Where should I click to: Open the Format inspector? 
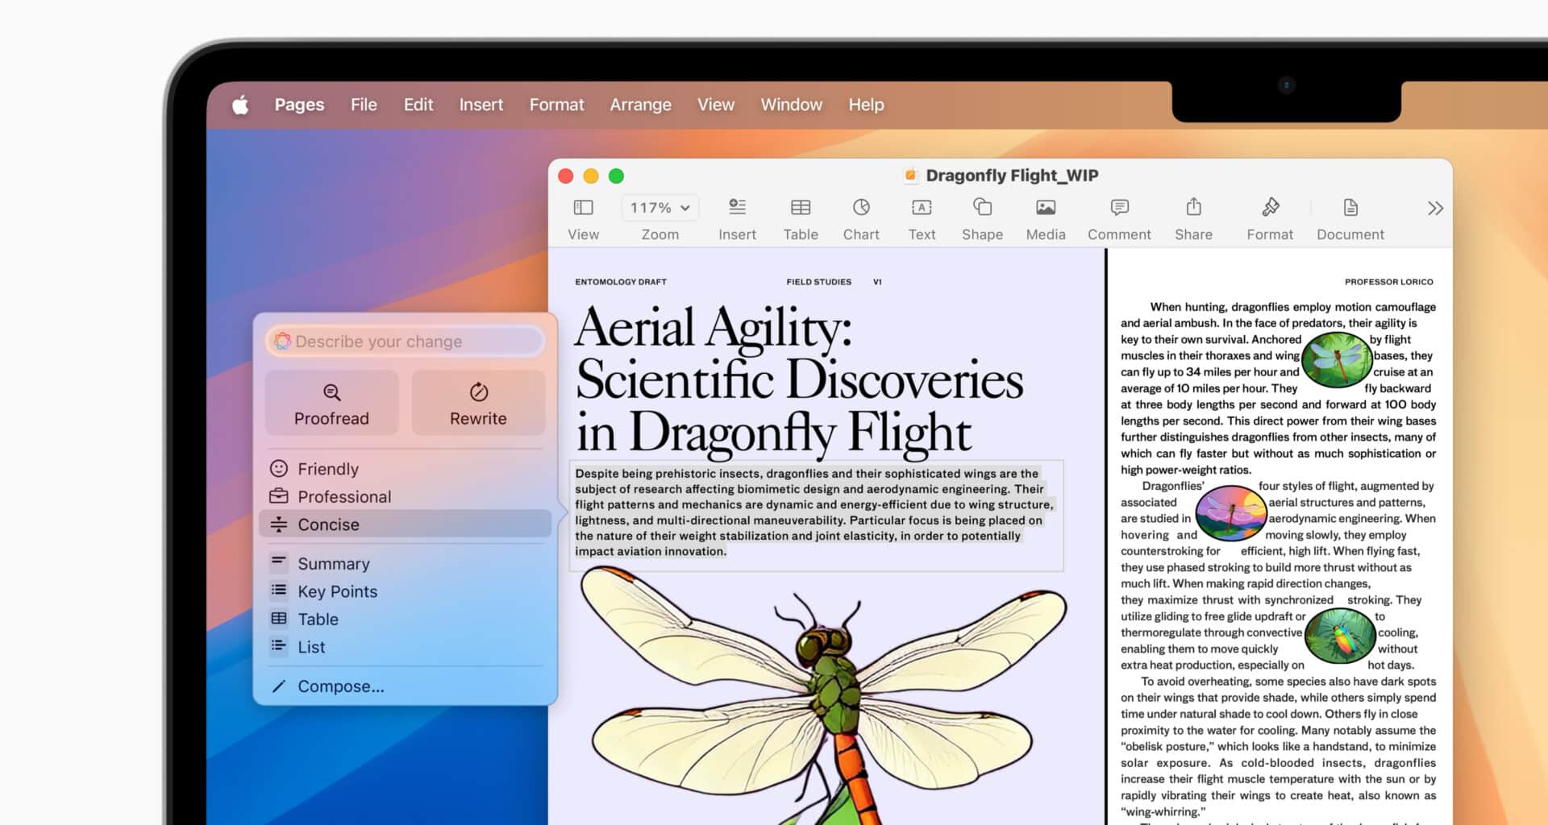coord(1270,207)
